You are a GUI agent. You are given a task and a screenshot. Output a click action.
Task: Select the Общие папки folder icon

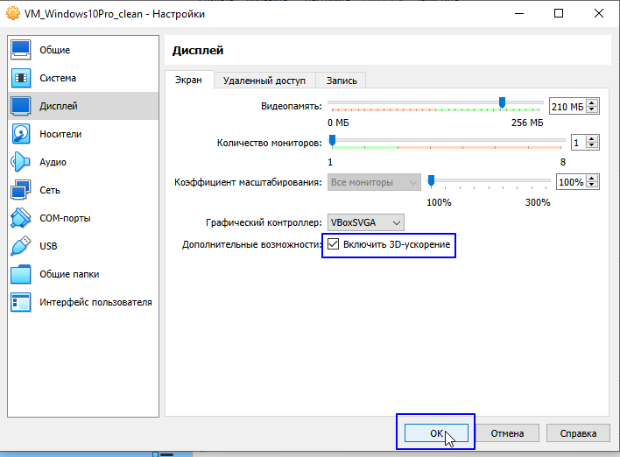click(x=21, y=274)
